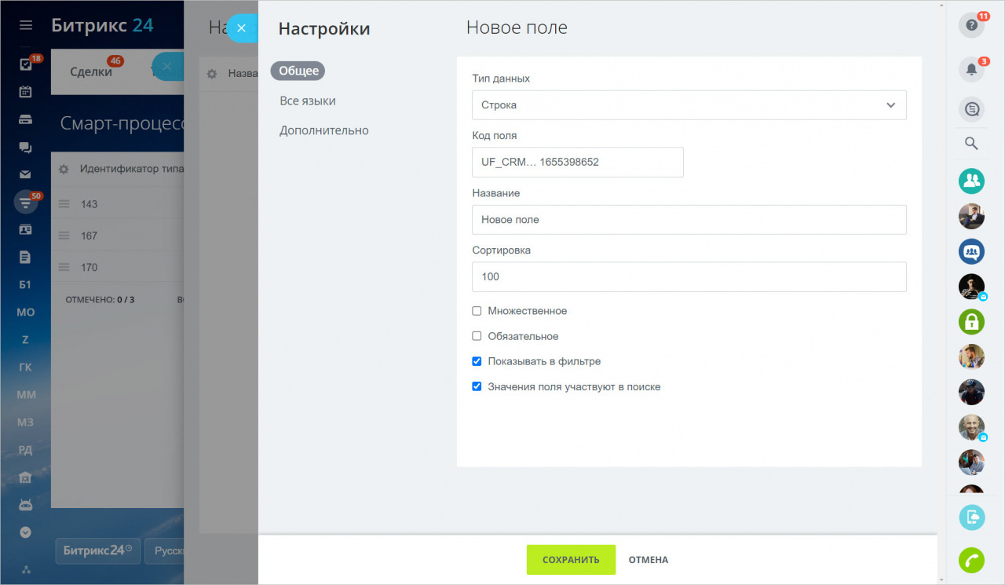This screenshot has height=585, width=1005.
Task: Open gear settings next to Назва column
Action: (212, 73)
